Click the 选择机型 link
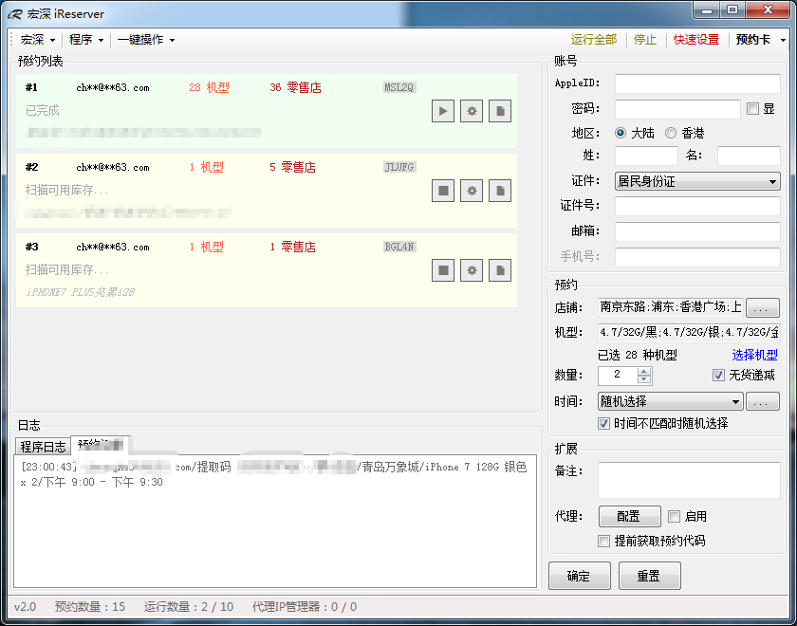The width and height of the screenshot is (797, 626). click(x=754, y=355)
